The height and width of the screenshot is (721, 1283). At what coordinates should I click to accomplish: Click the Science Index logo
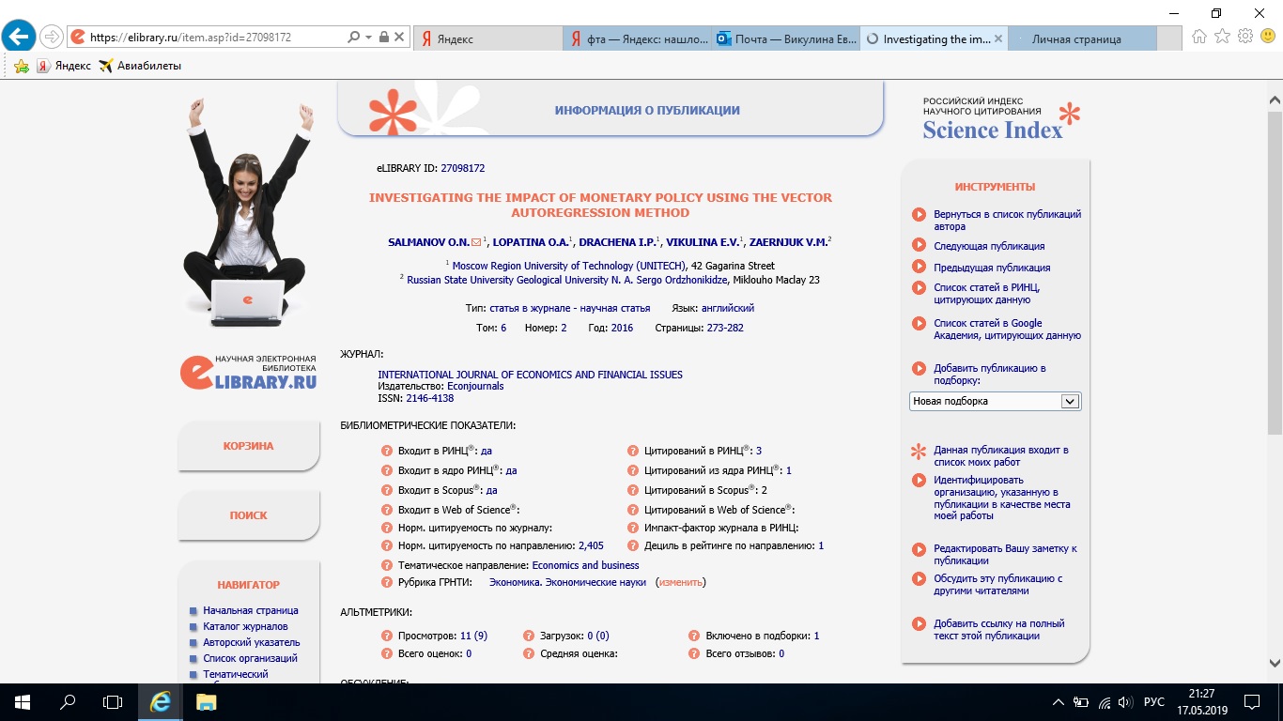click(x=1001, y=119)
